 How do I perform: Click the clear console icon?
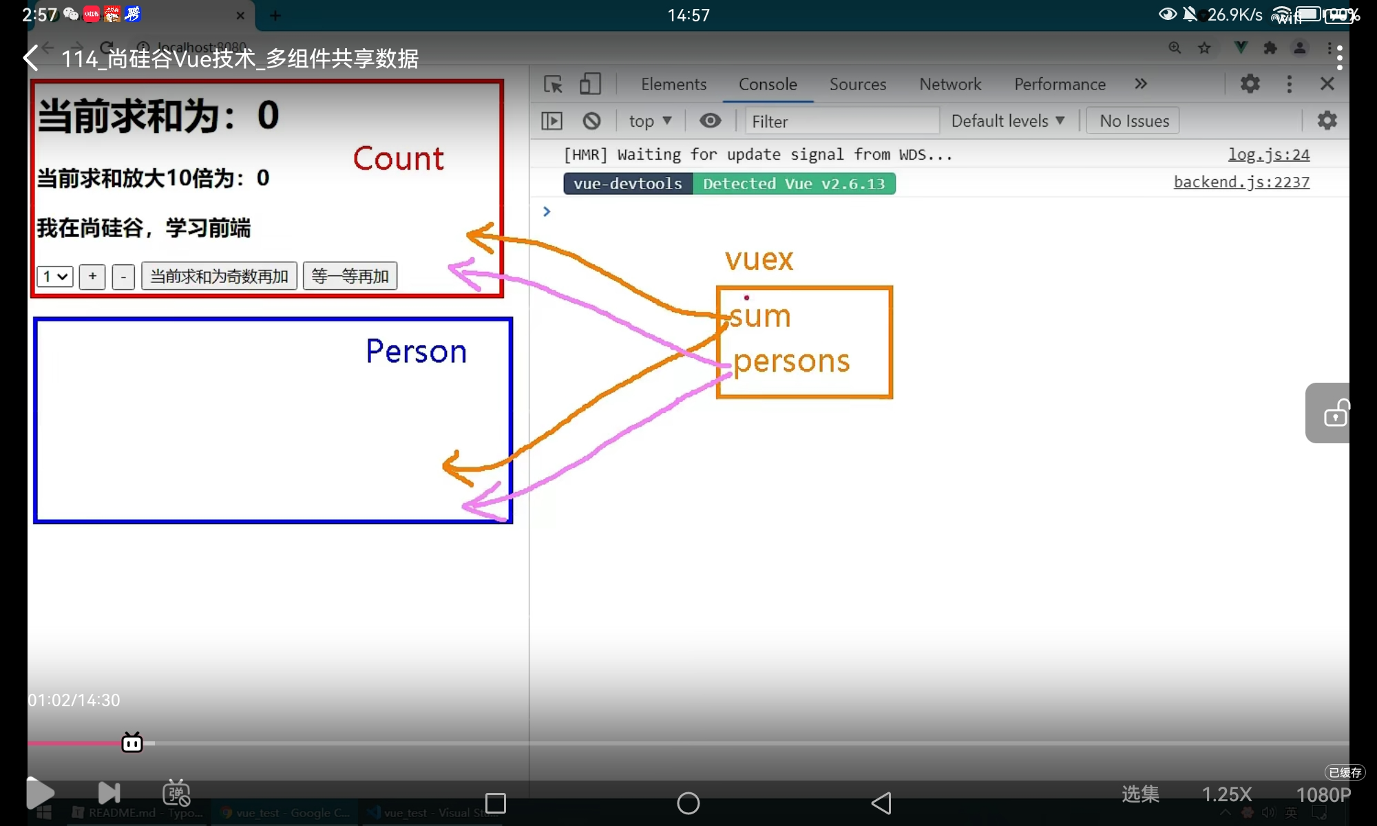(591, 121)
